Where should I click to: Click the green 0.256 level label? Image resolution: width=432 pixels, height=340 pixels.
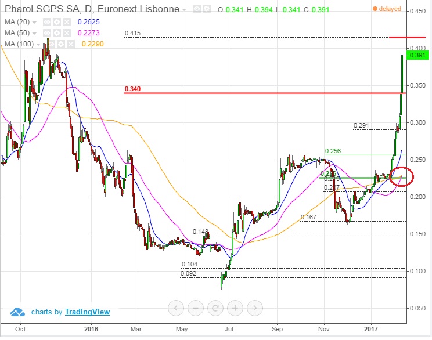[x=333, y=151]
